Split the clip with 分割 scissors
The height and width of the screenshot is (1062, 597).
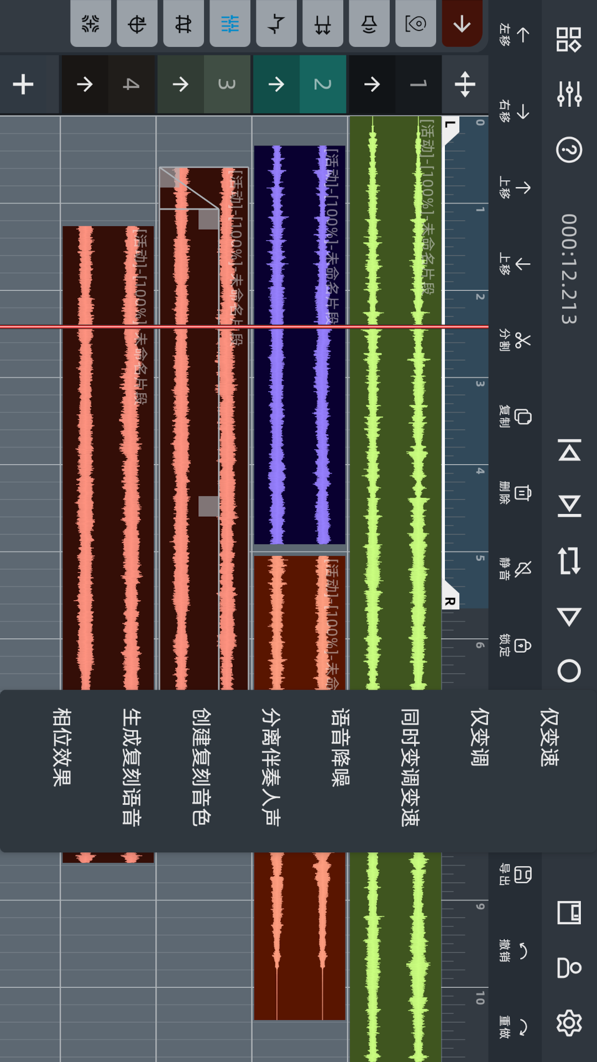tap(515, 340)
